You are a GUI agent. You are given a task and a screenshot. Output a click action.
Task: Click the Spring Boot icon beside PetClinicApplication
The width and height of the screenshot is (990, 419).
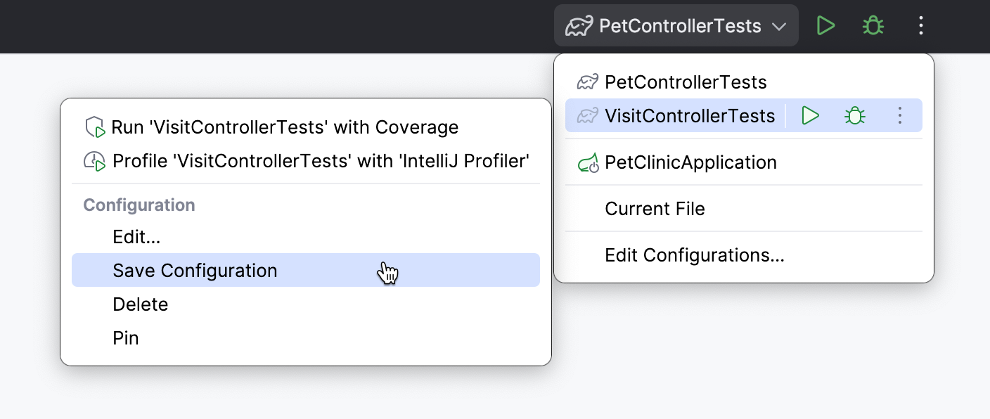click(x=588, y=162)
